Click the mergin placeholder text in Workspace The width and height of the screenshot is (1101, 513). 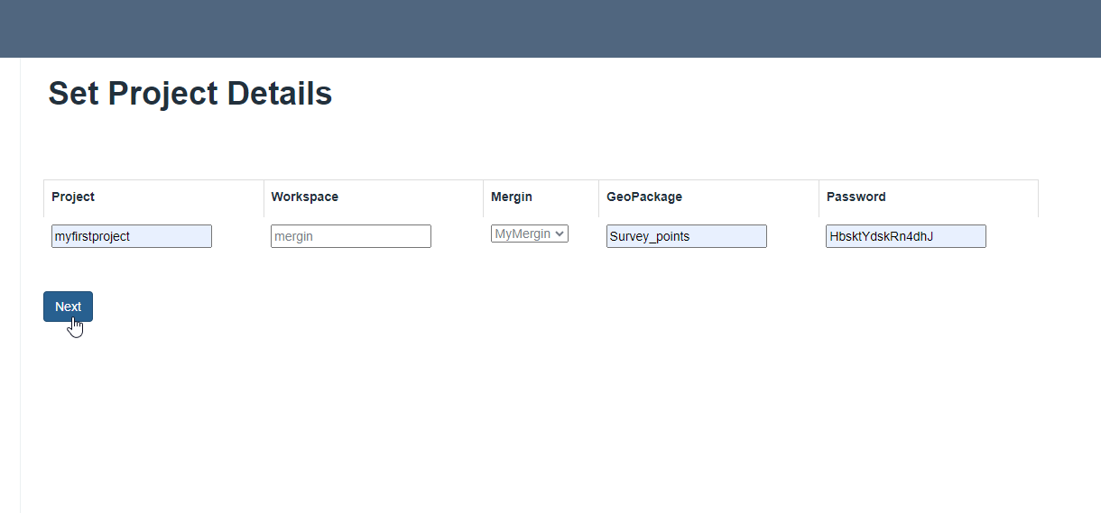[294, 236]
